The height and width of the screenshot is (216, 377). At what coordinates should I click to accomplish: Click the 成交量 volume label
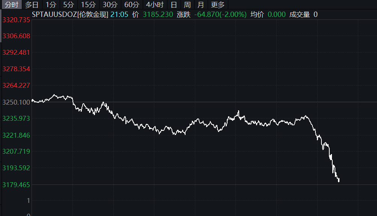(x=300, y=15)
